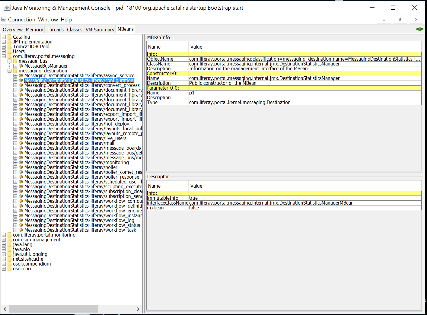Switch to the Overview tab
Screen dimensions: 427x315
(x=13, y=30)
